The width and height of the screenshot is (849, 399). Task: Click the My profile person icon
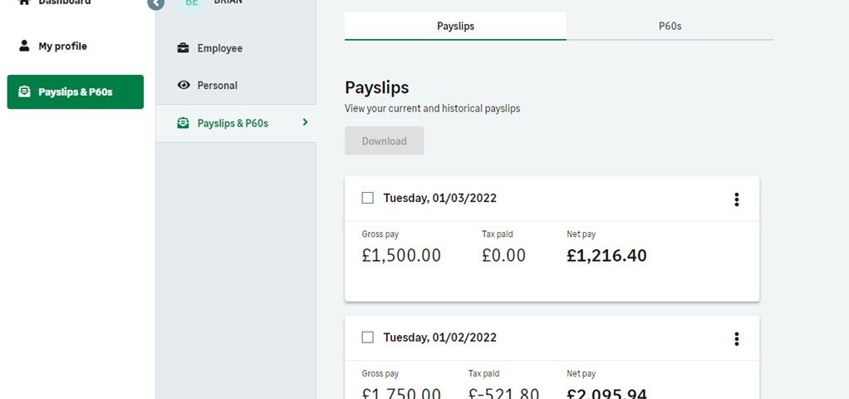coord(24,46)
